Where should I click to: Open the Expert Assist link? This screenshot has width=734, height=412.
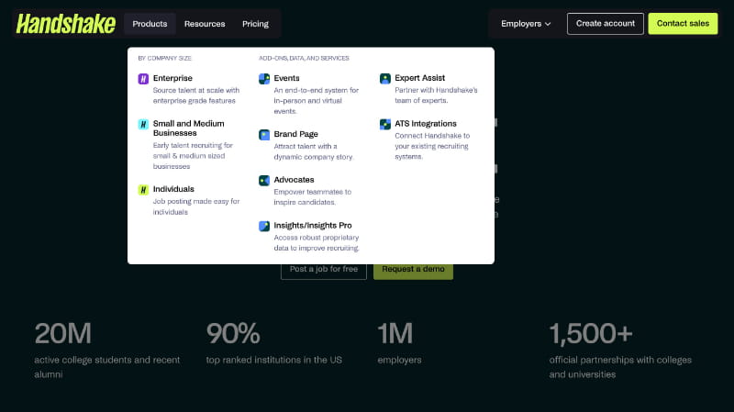pos(420,78)
